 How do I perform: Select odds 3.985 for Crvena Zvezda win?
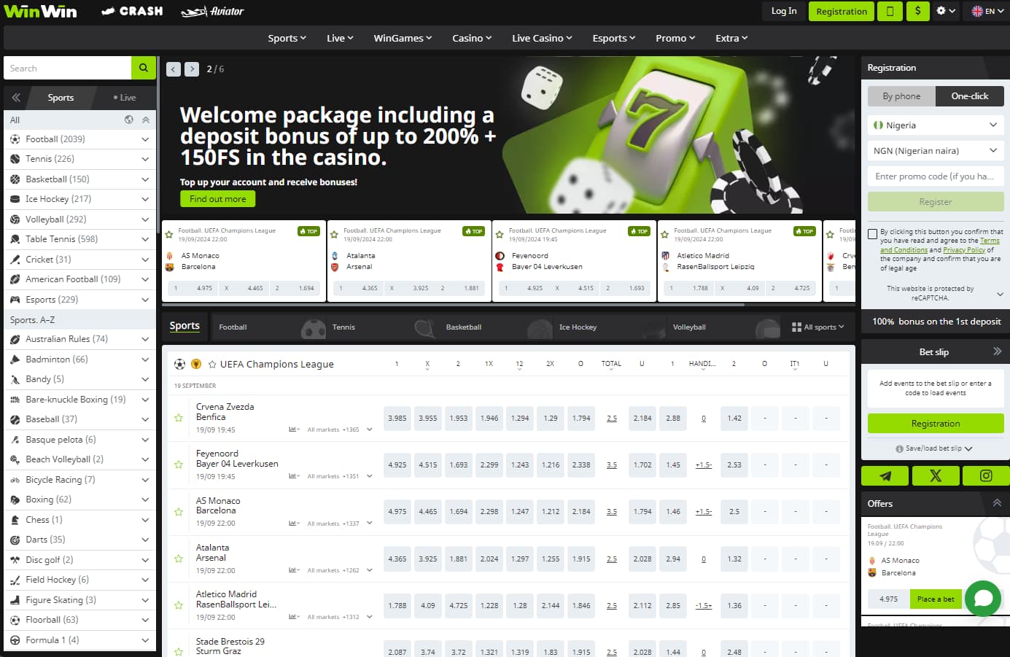click(x=397, y=419)
